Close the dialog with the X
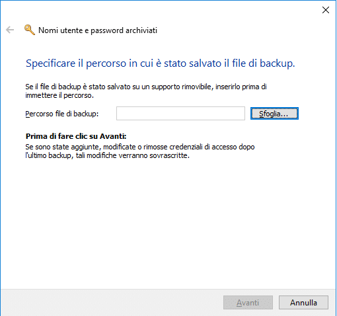337x316 pixels. 326,10
